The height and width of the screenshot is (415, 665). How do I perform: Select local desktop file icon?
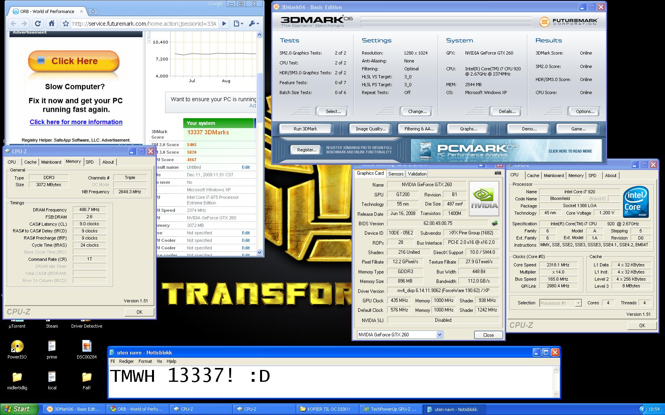[52, 380]
